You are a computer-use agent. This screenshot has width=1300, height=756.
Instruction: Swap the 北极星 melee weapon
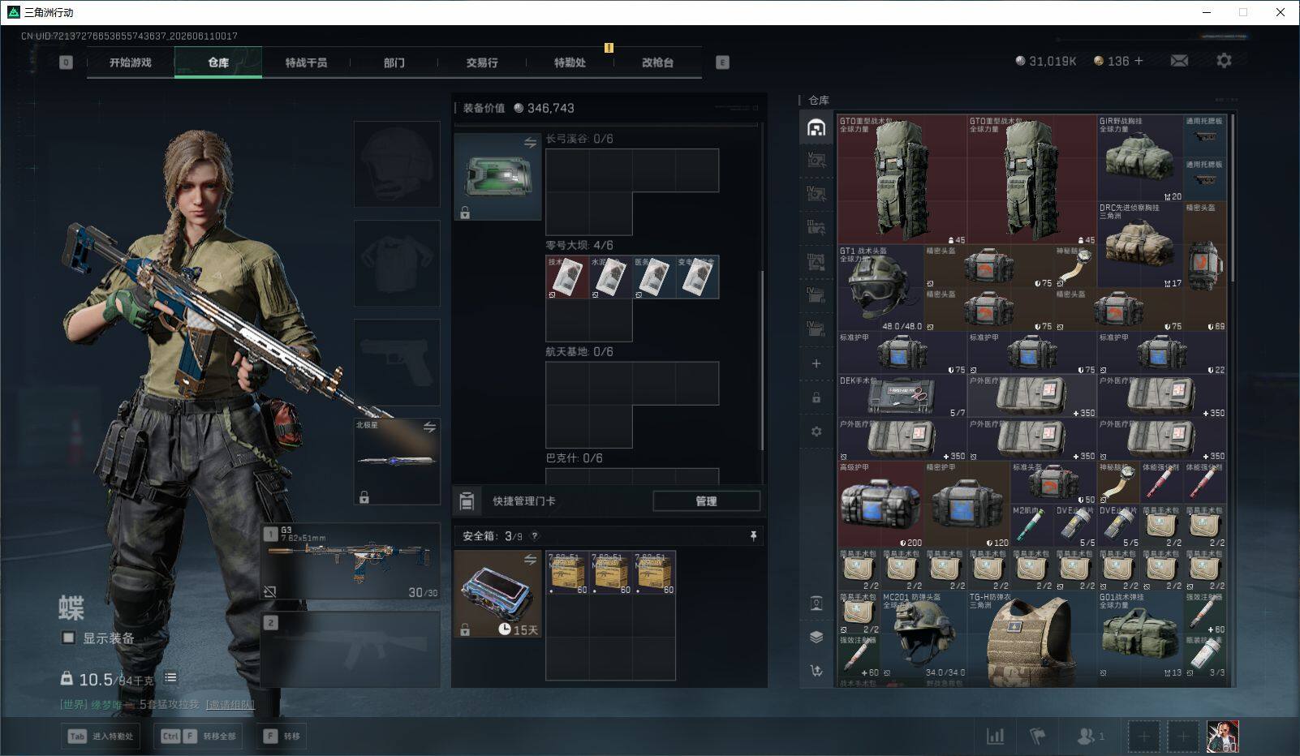click(429, 427)
